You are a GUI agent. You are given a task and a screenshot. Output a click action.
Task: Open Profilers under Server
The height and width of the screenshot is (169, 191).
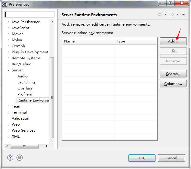click(x=25, y=94)
